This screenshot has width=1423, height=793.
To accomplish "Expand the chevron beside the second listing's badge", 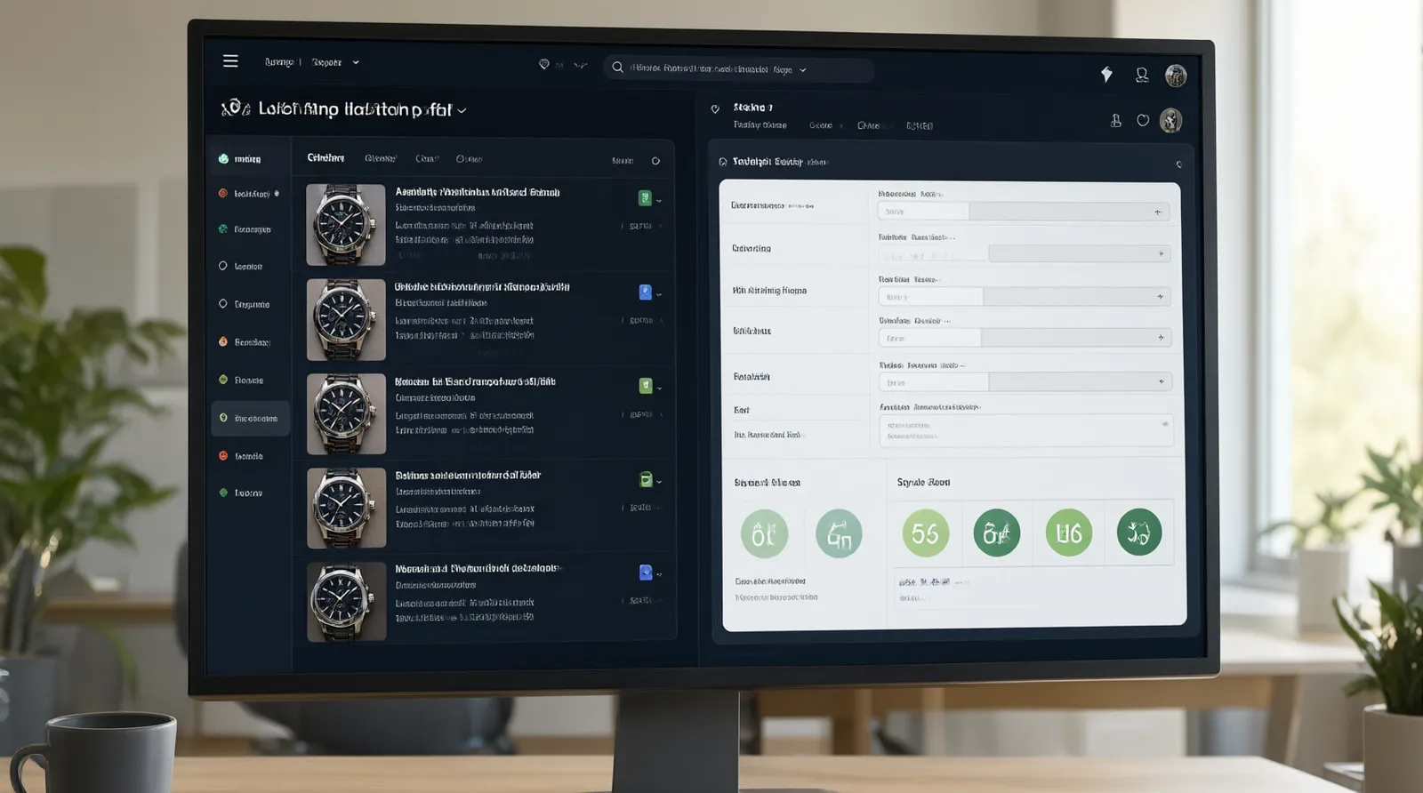I will coord(659,294).
